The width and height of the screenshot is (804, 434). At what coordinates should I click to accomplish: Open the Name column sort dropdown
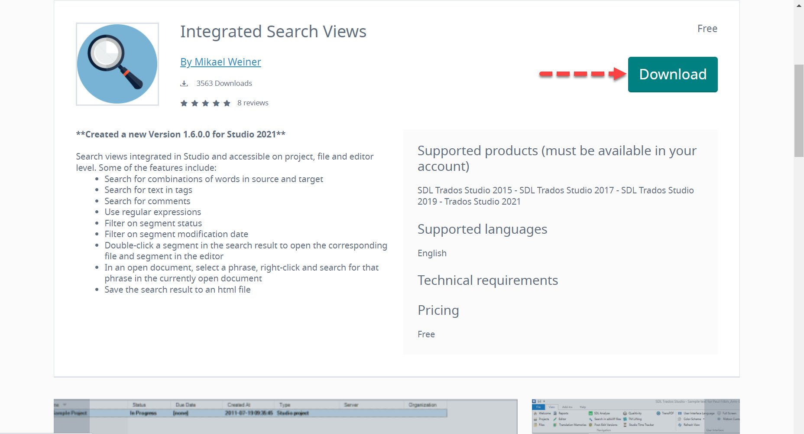pos(64,405)
